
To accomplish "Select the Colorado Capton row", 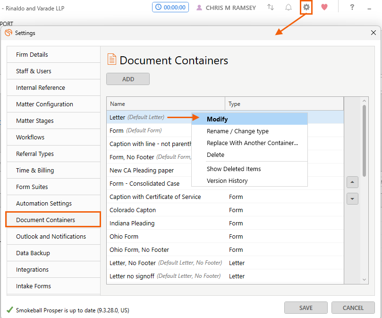I will click(x=225, y=210).
